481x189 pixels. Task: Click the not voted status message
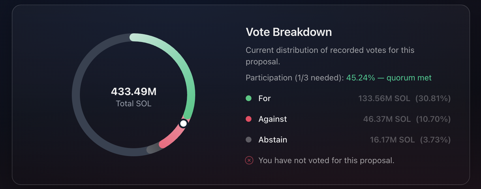tap(326, 161)
